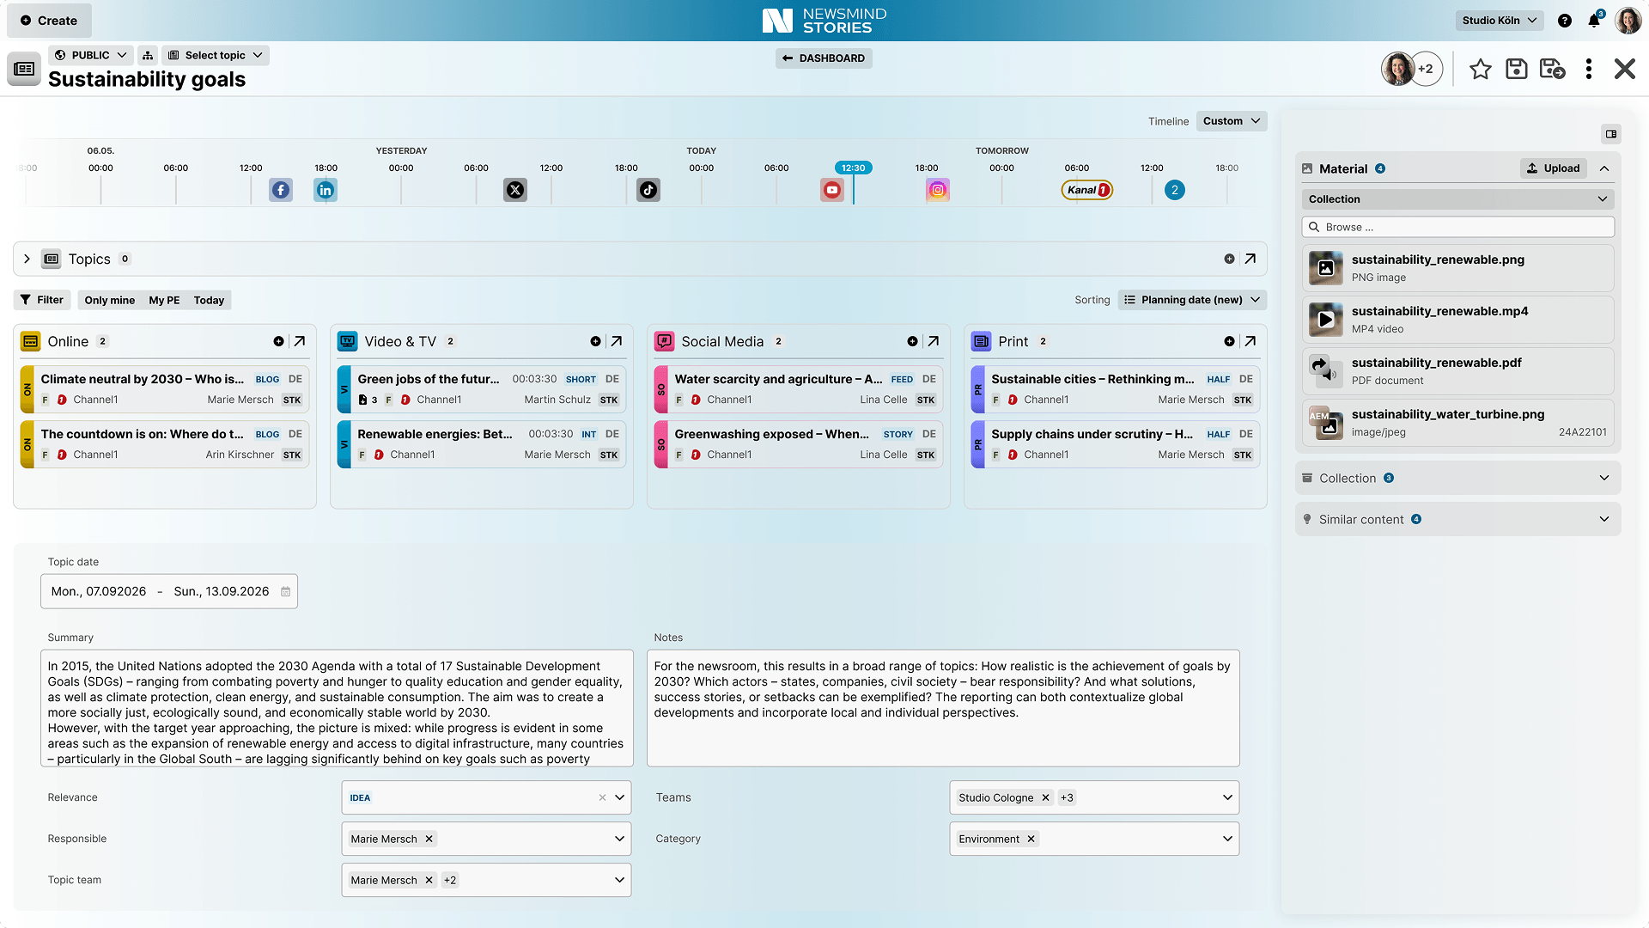Viewport: 1649px width, 928px height.
Task: Open sustainability_renewable.mp4 thumbnail
Action: tap(1325, 320)
